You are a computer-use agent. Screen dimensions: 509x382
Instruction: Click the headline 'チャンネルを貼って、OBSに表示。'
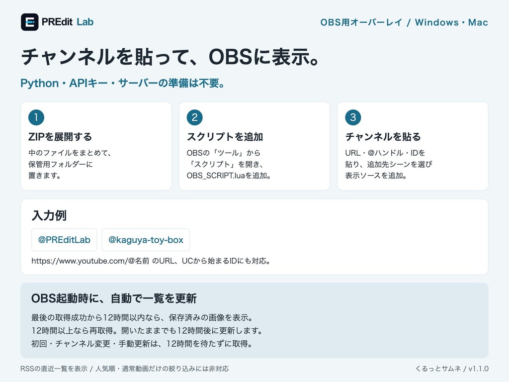(171, 57)
